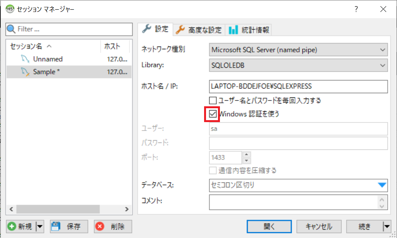Click the green plus icon on 新規 button

click(12, 226)
